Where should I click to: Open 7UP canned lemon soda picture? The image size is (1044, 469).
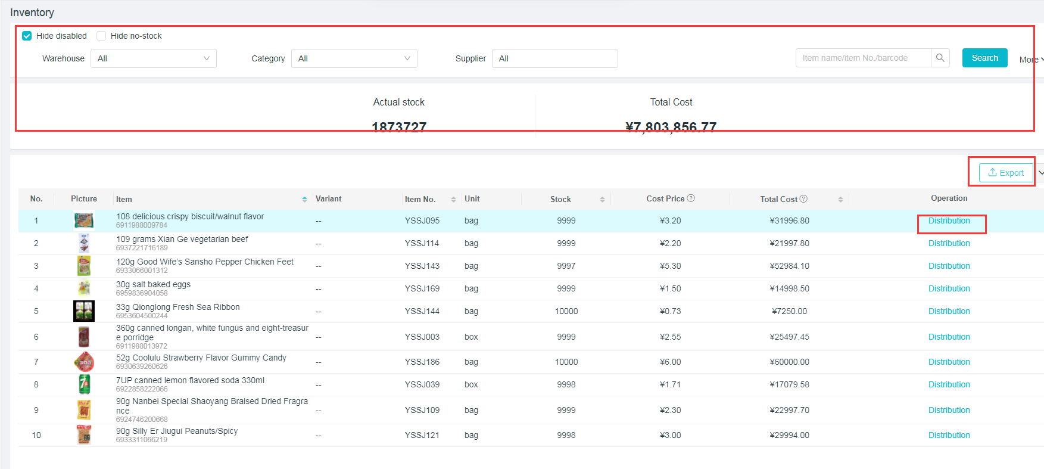click(x=84, y=384)
